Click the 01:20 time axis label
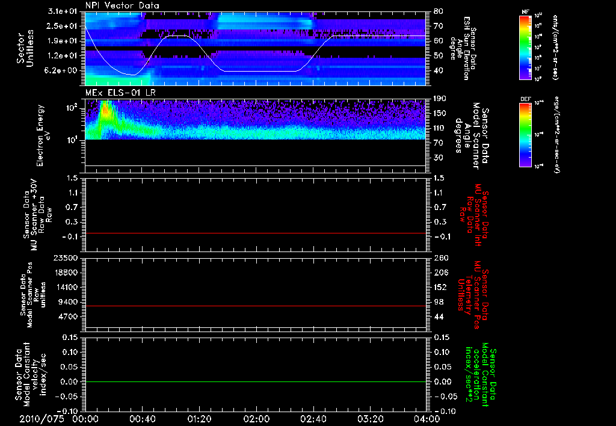 click(x=199, y=419)
